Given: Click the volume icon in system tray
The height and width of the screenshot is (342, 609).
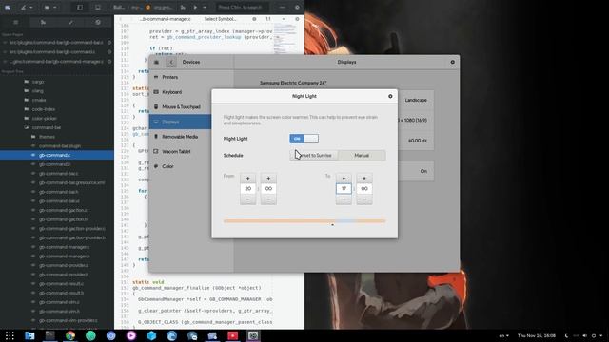Looking at the screenshot, I should pyautogui.click(x=584, y=335).
